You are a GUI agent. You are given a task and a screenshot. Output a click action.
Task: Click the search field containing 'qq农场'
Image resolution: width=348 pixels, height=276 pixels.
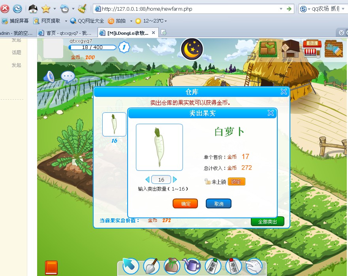point(325,9)
